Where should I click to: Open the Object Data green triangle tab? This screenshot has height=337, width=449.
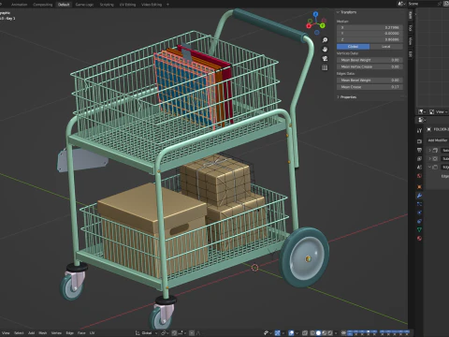pyautogui.click(x=419, y=229)
